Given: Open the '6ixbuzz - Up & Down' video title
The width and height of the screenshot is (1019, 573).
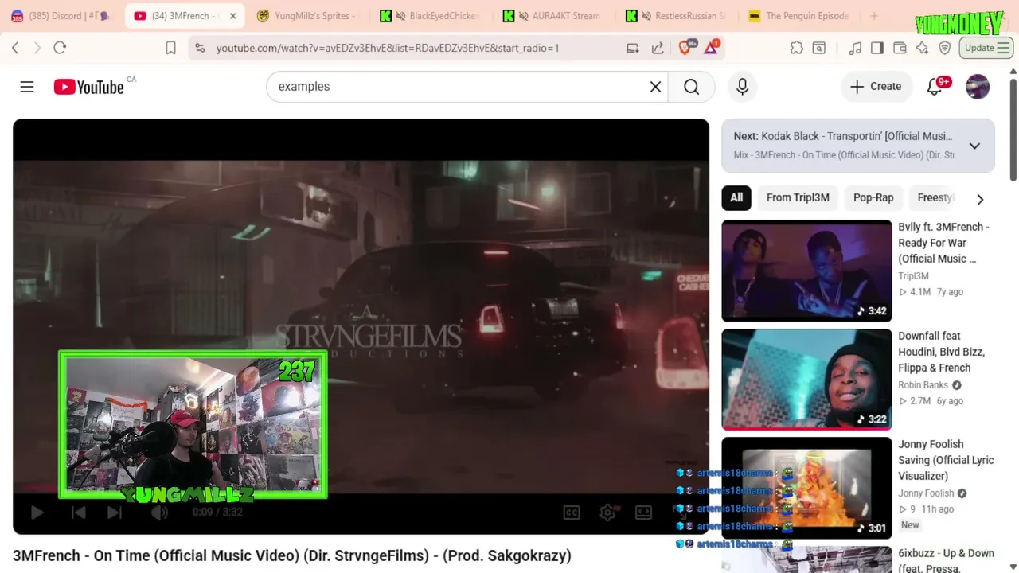Looking at the screenshot, I should pyautogui.click(x=946, y=560).
